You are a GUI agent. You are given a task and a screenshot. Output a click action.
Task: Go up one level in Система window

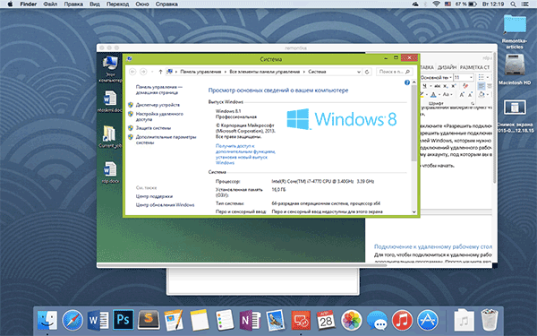coord(160,72)
